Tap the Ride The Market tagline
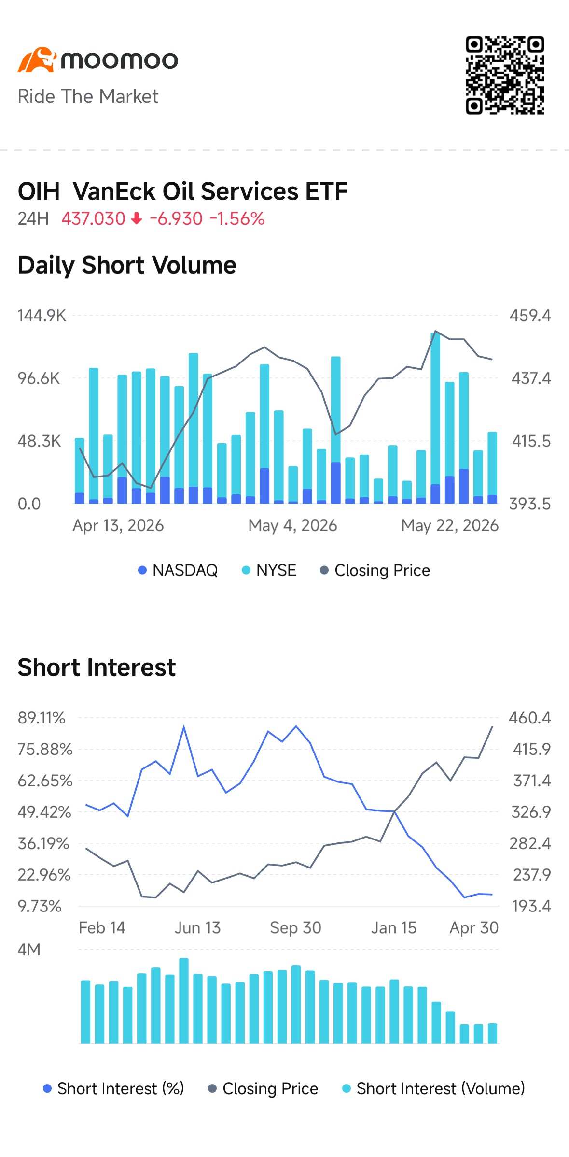This screenshot has width=569, height=1157. point(88,97)
